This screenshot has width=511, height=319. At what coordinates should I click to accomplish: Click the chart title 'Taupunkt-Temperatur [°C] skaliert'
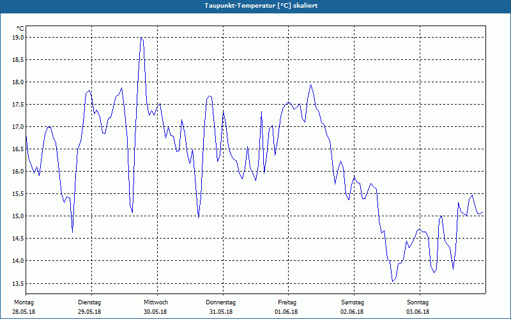pos(261,6)
